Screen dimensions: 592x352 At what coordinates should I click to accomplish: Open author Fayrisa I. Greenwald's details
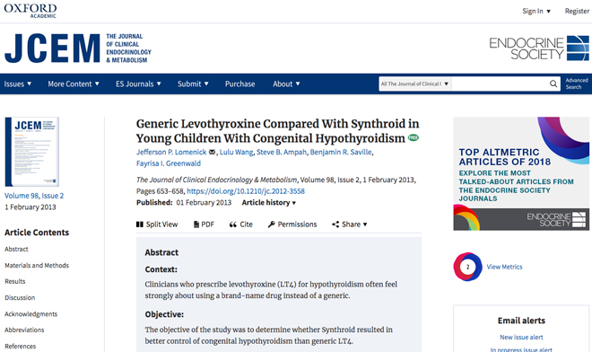tap(169, 163)
